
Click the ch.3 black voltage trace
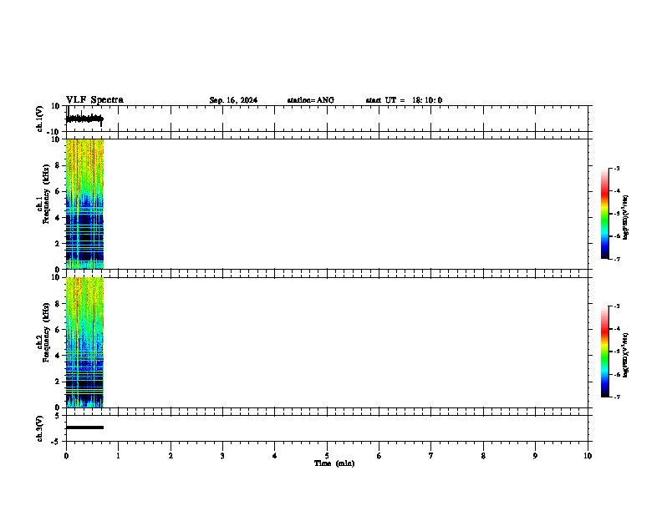[85, 428]
